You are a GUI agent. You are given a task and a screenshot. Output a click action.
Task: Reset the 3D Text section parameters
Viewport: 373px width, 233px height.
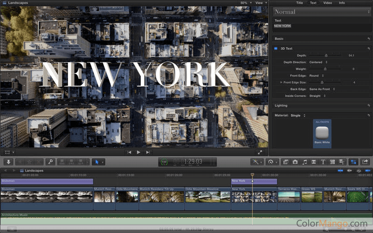point(368,48)
